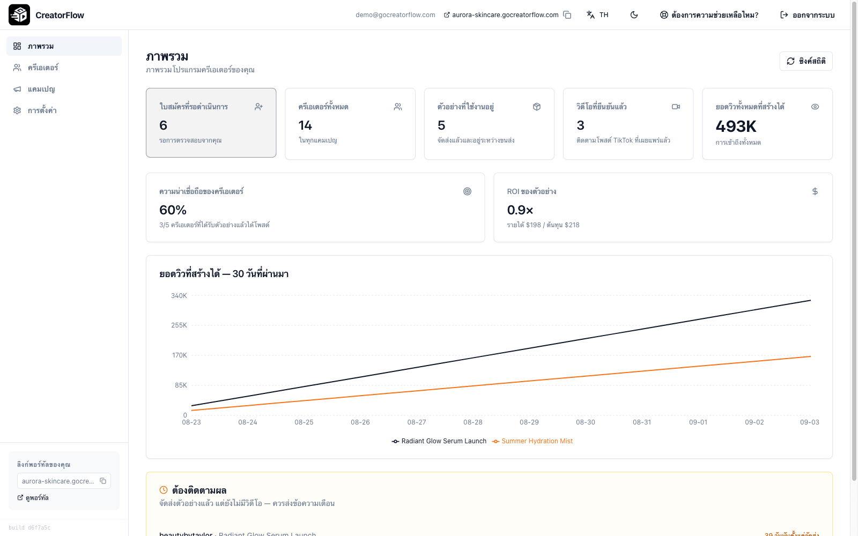This screenshot has height=536, width=858.
Task: Open the TH language switcher
Action: [x=597, y=15]
